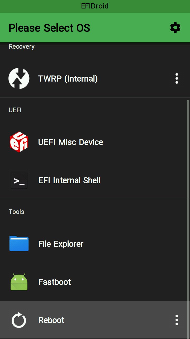Screen dimensions: 190x339
Task: Select the "TWRP (Internal)" boot entry
Action: (x=68, y=79)
